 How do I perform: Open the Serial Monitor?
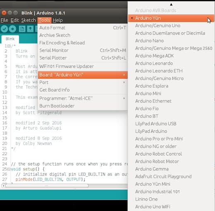83,50
